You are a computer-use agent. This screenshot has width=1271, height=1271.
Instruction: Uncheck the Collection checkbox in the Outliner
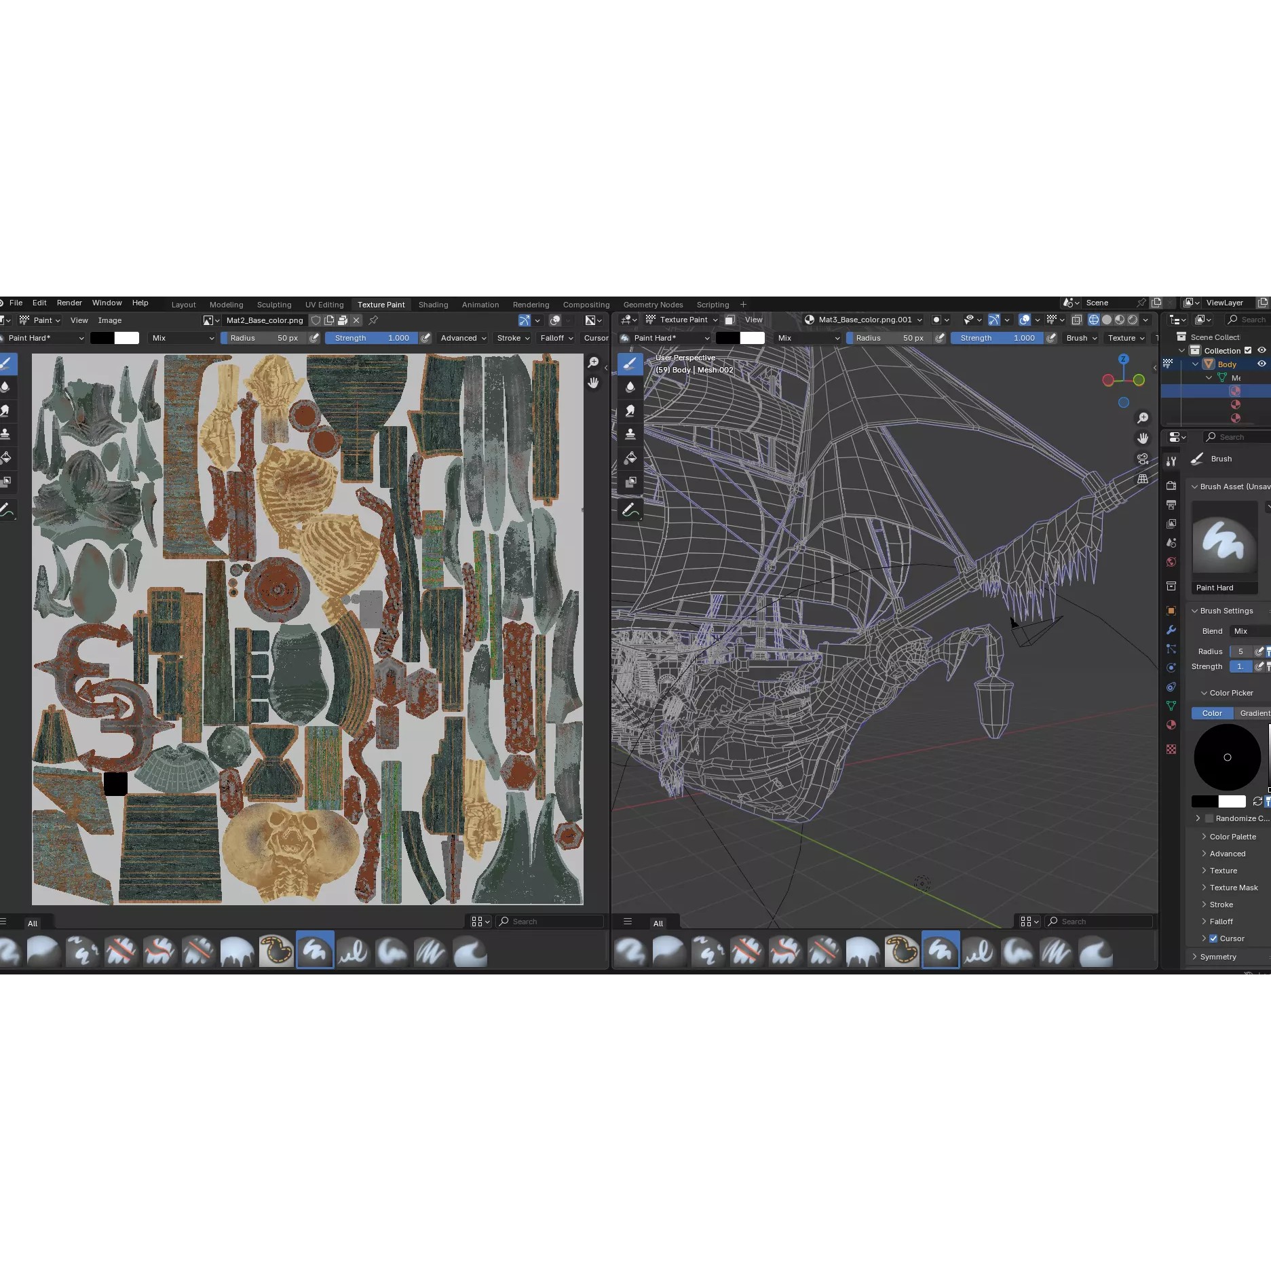(1248, 350)
